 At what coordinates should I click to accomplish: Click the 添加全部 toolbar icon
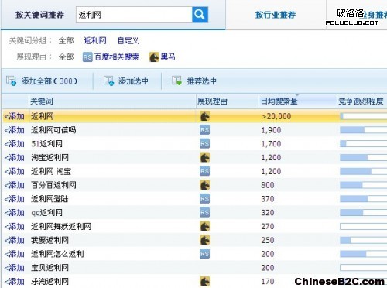(x=12, y=81)
